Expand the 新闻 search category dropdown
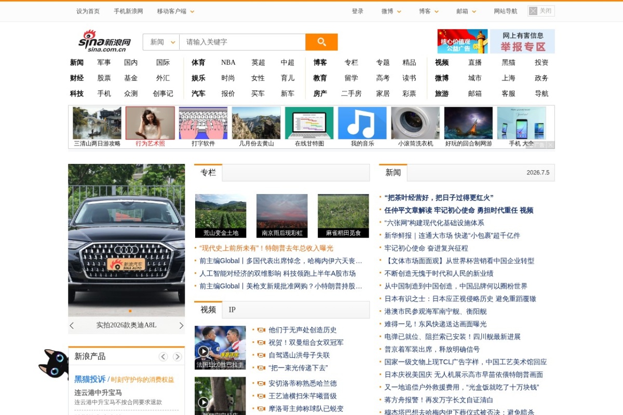Viewport: 623px width, 415px height. tap(161, 42)
